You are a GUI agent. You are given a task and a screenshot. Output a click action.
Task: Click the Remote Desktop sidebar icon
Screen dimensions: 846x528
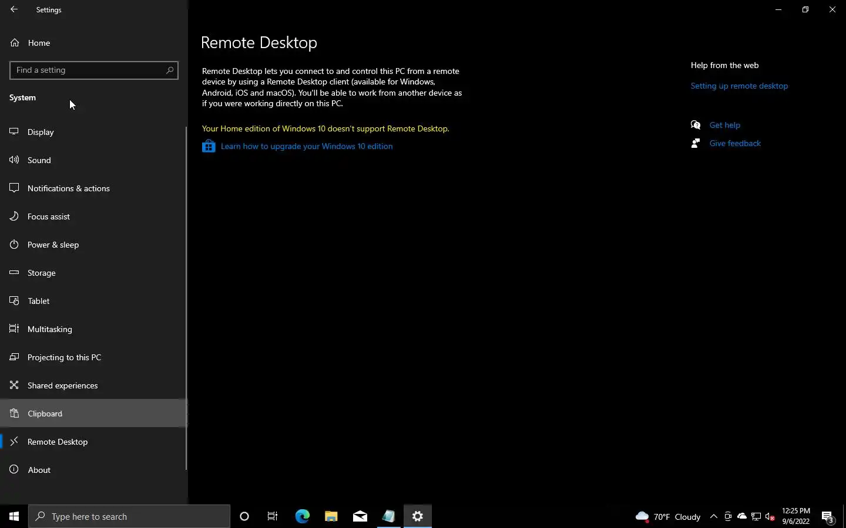[x=14, y=442]
